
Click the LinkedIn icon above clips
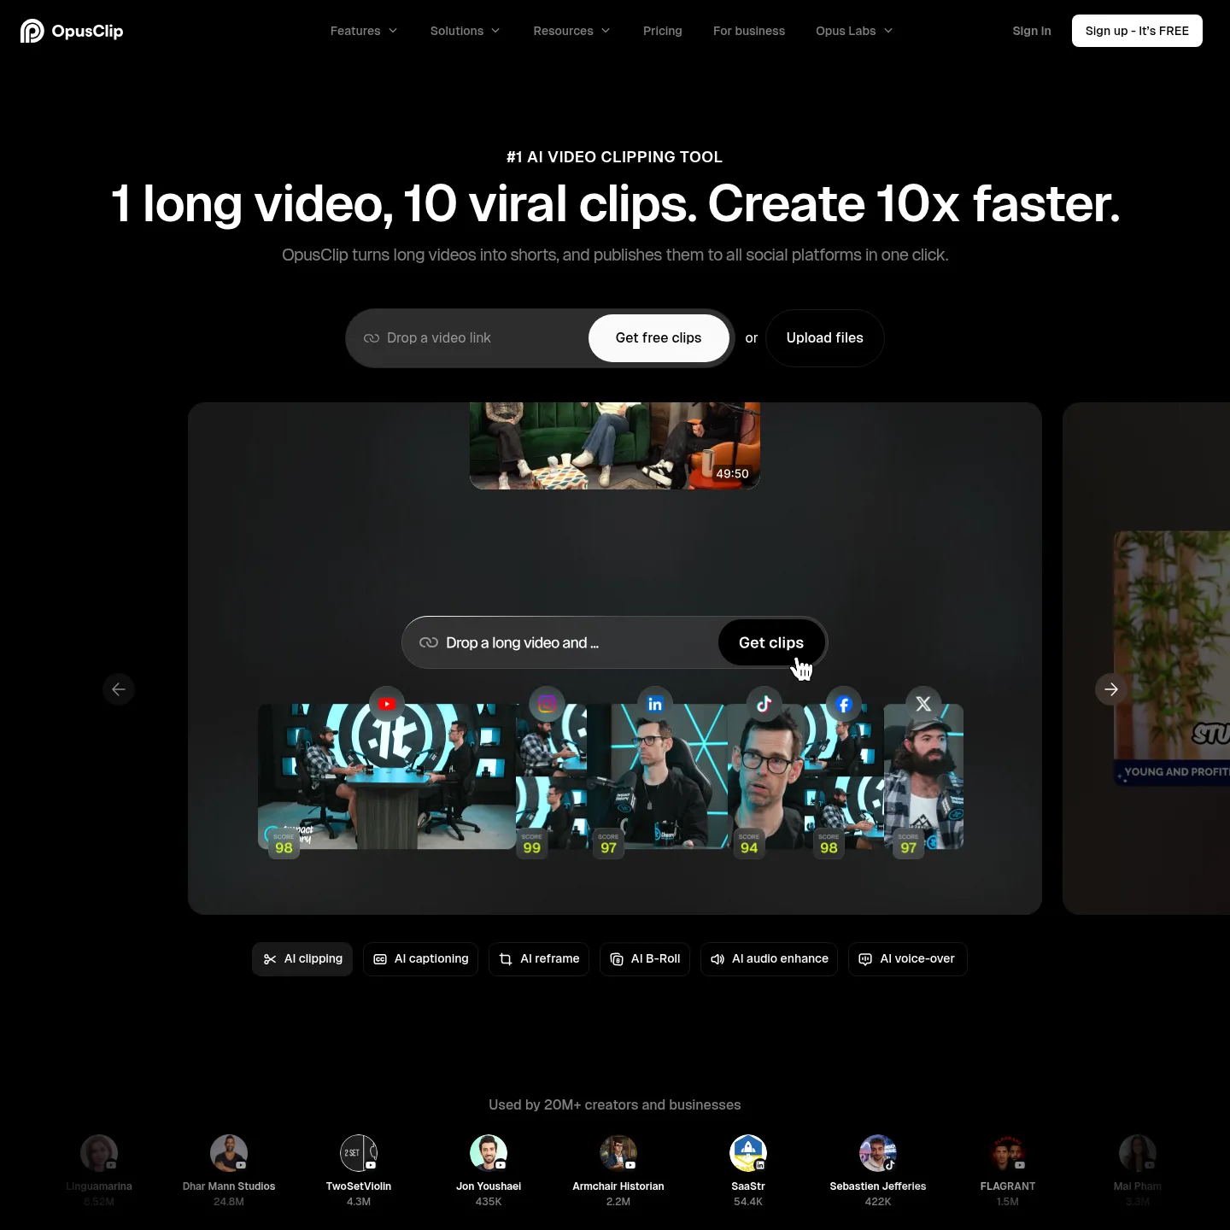[x=655, y=704]
